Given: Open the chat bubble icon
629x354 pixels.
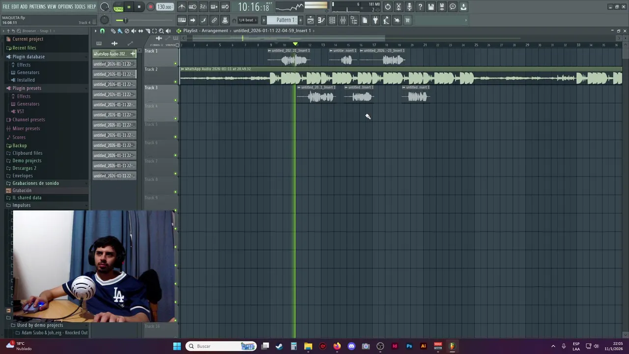Looking at the screenshot, I should point(453,7).
